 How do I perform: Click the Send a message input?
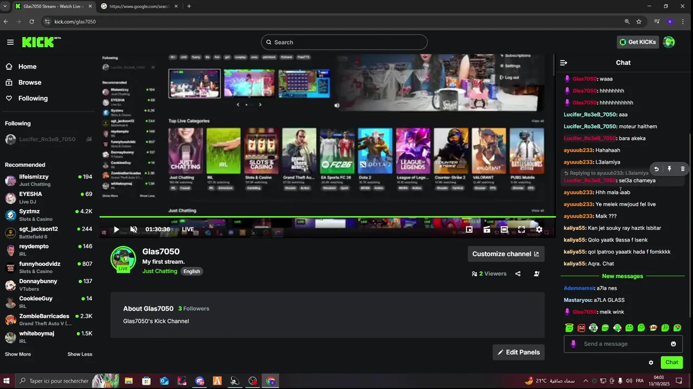[x=623, y=344]
